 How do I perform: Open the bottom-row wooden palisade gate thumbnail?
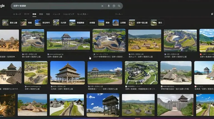175,105
